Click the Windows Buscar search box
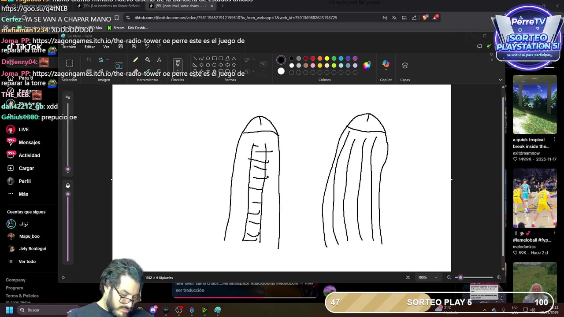The height and width of the screenshot is (317, 564). (x=48, y=310)
